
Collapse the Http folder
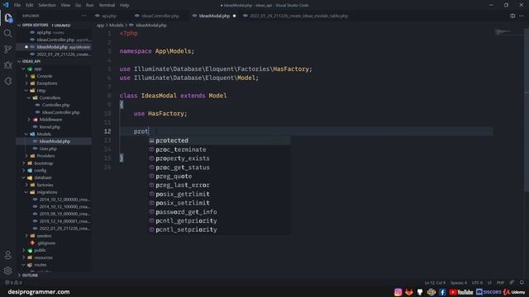click(x=26, y=91)
